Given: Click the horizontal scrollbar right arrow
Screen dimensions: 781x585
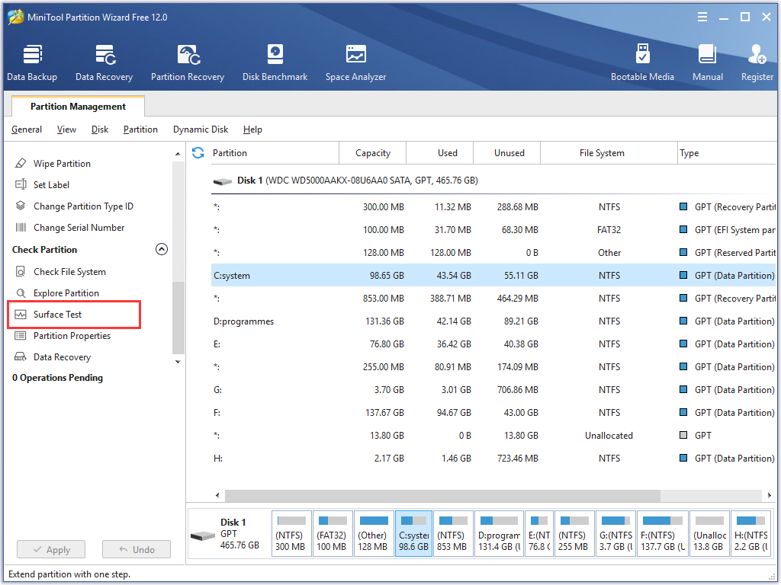Looking at the screenshot, I should [x=769, y=495].
